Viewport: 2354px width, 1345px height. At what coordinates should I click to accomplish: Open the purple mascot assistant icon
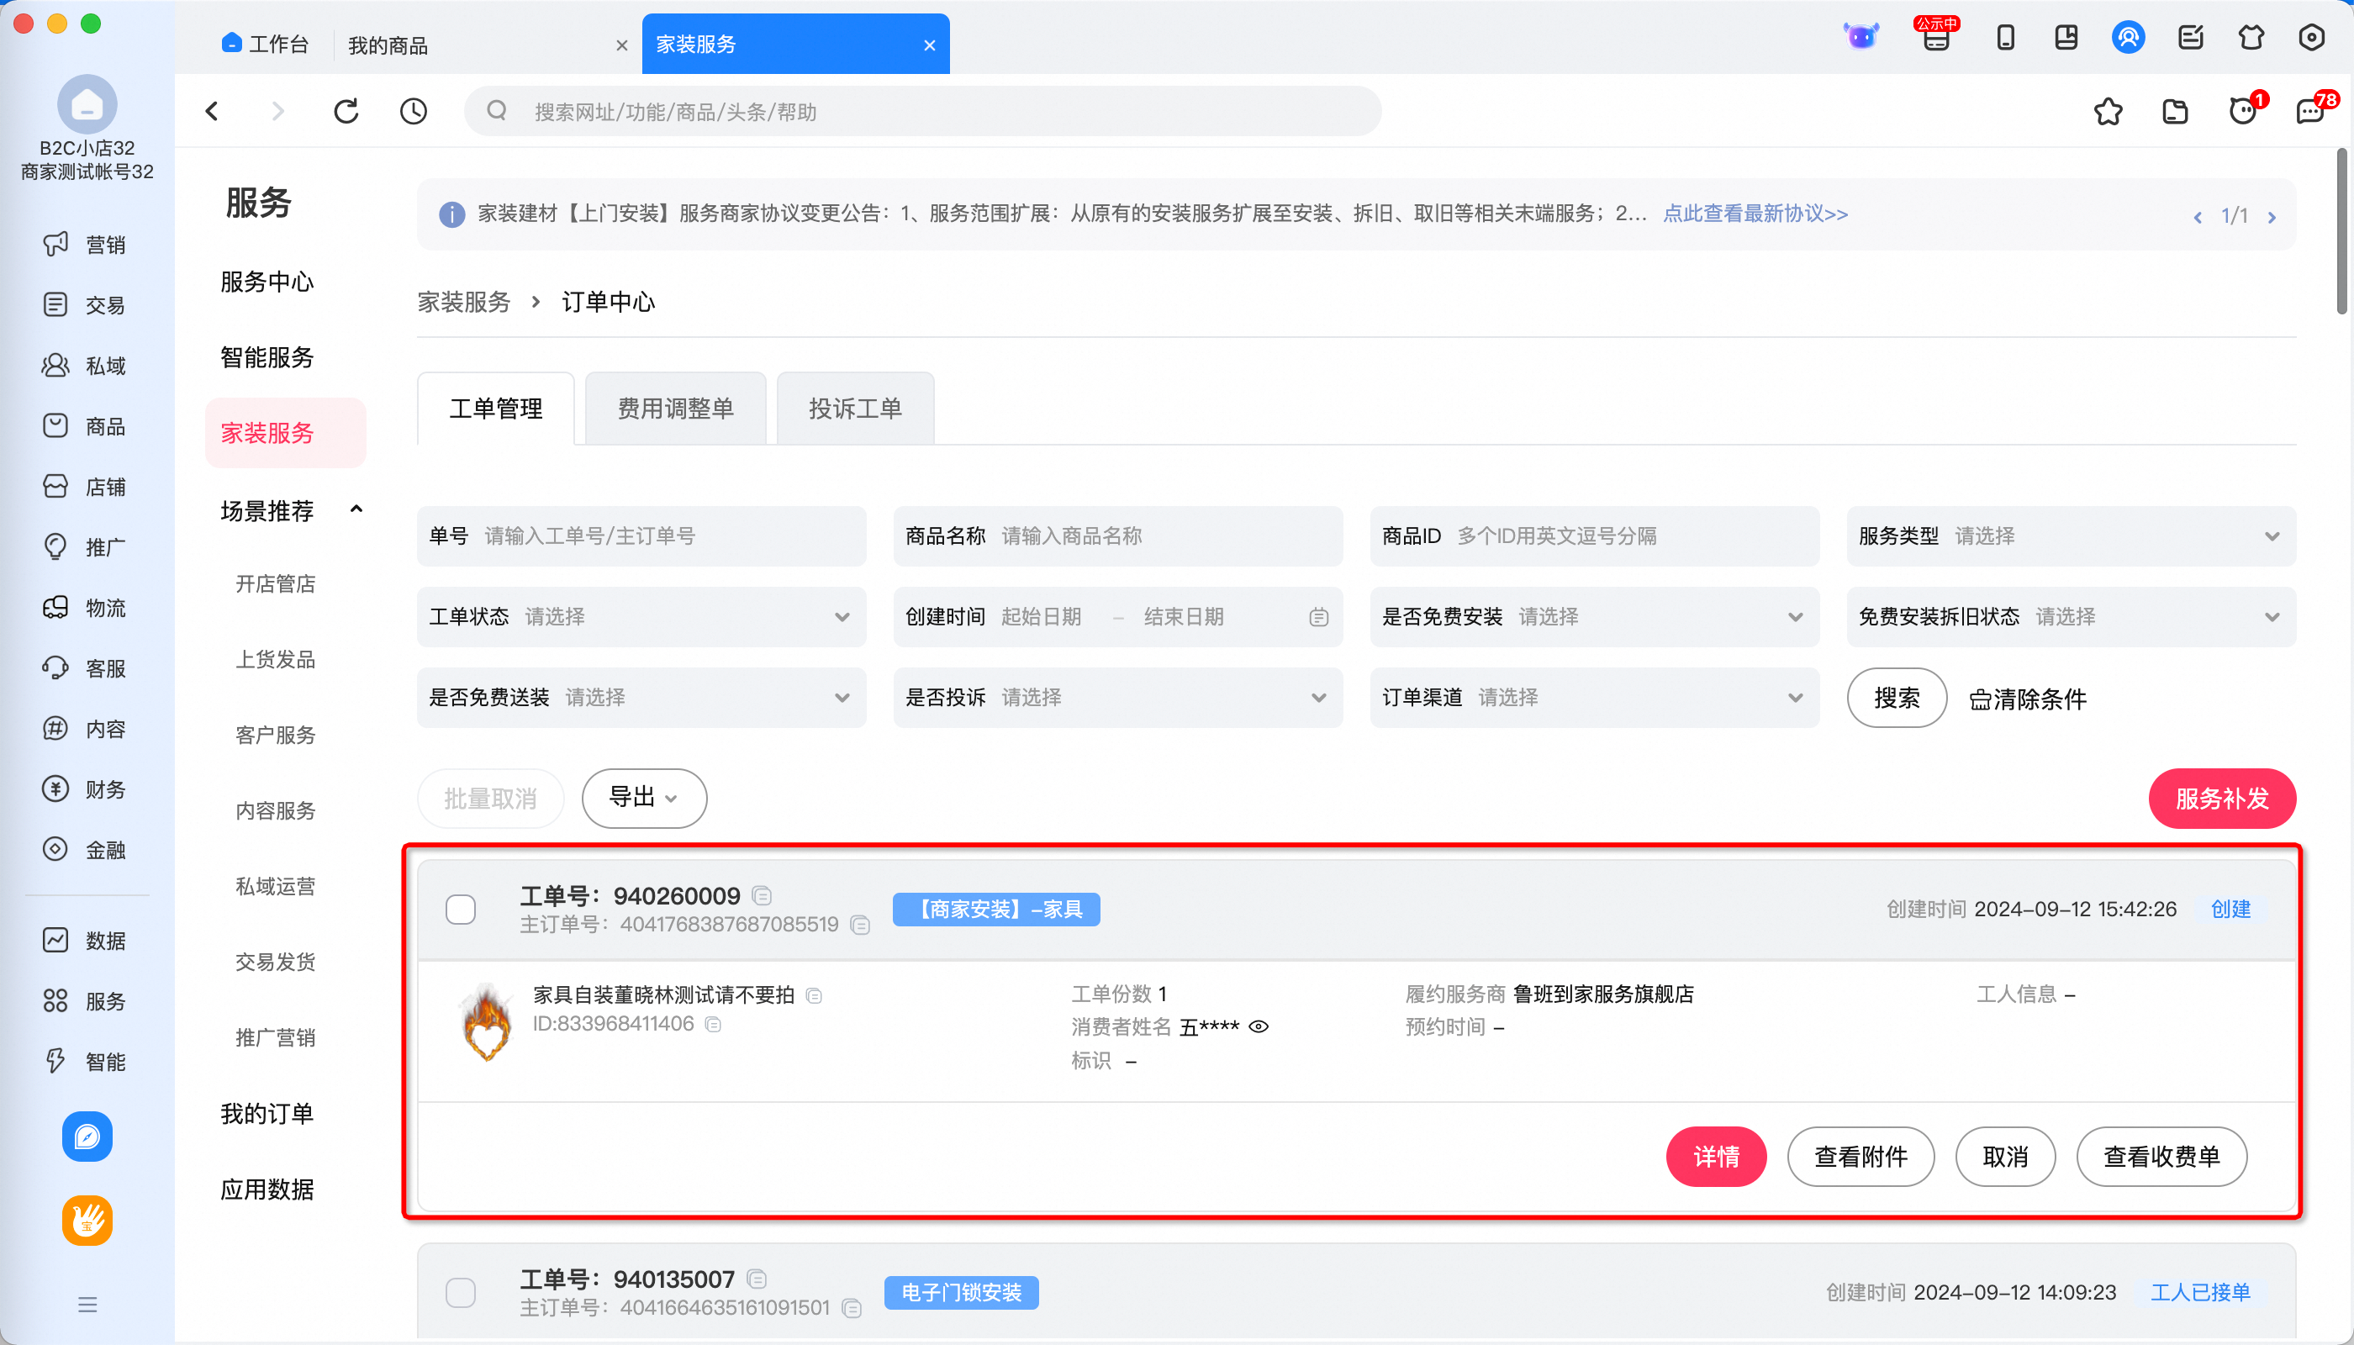1861,37
